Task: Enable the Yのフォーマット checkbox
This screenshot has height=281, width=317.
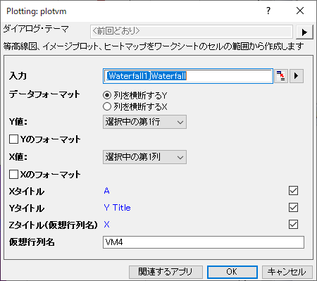Action: (x=13, y=139)
